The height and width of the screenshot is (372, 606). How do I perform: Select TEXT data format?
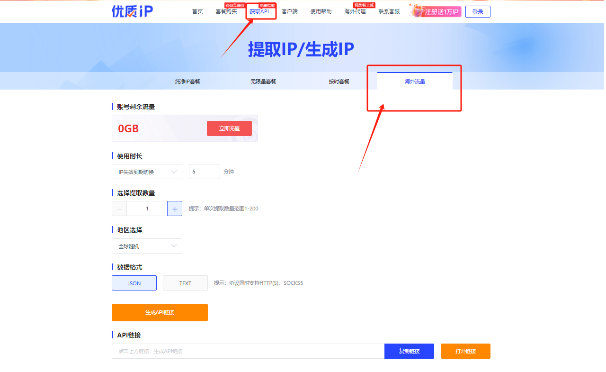(x=185, y=283)
